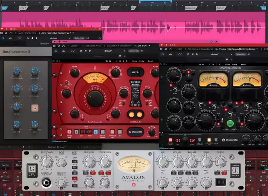This screenshot has height=196, width=268.
Task: Click the automation curve icon in Drums window
Action: 19,38
